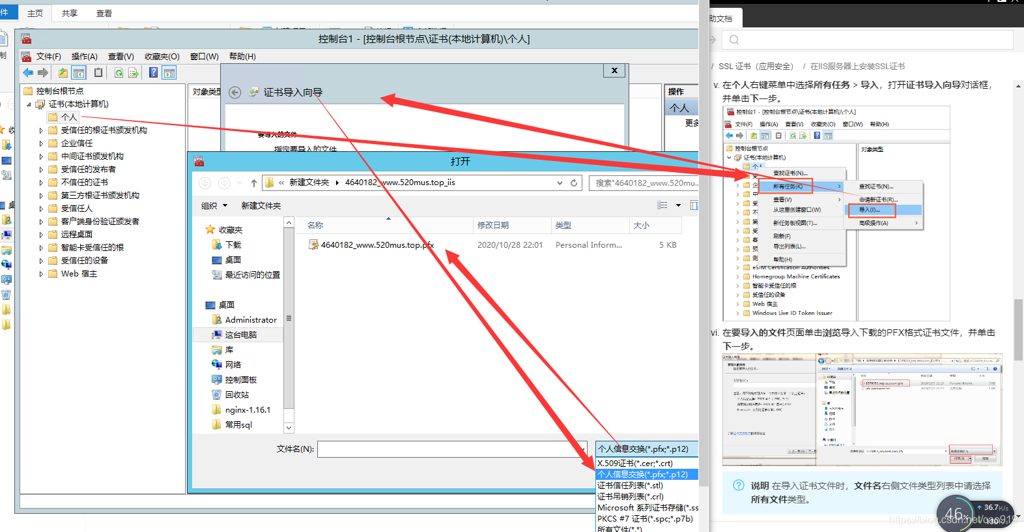Click the preview pane icon in 打开
Viewport: 1024px width, 532px height.
pos(694,205)
